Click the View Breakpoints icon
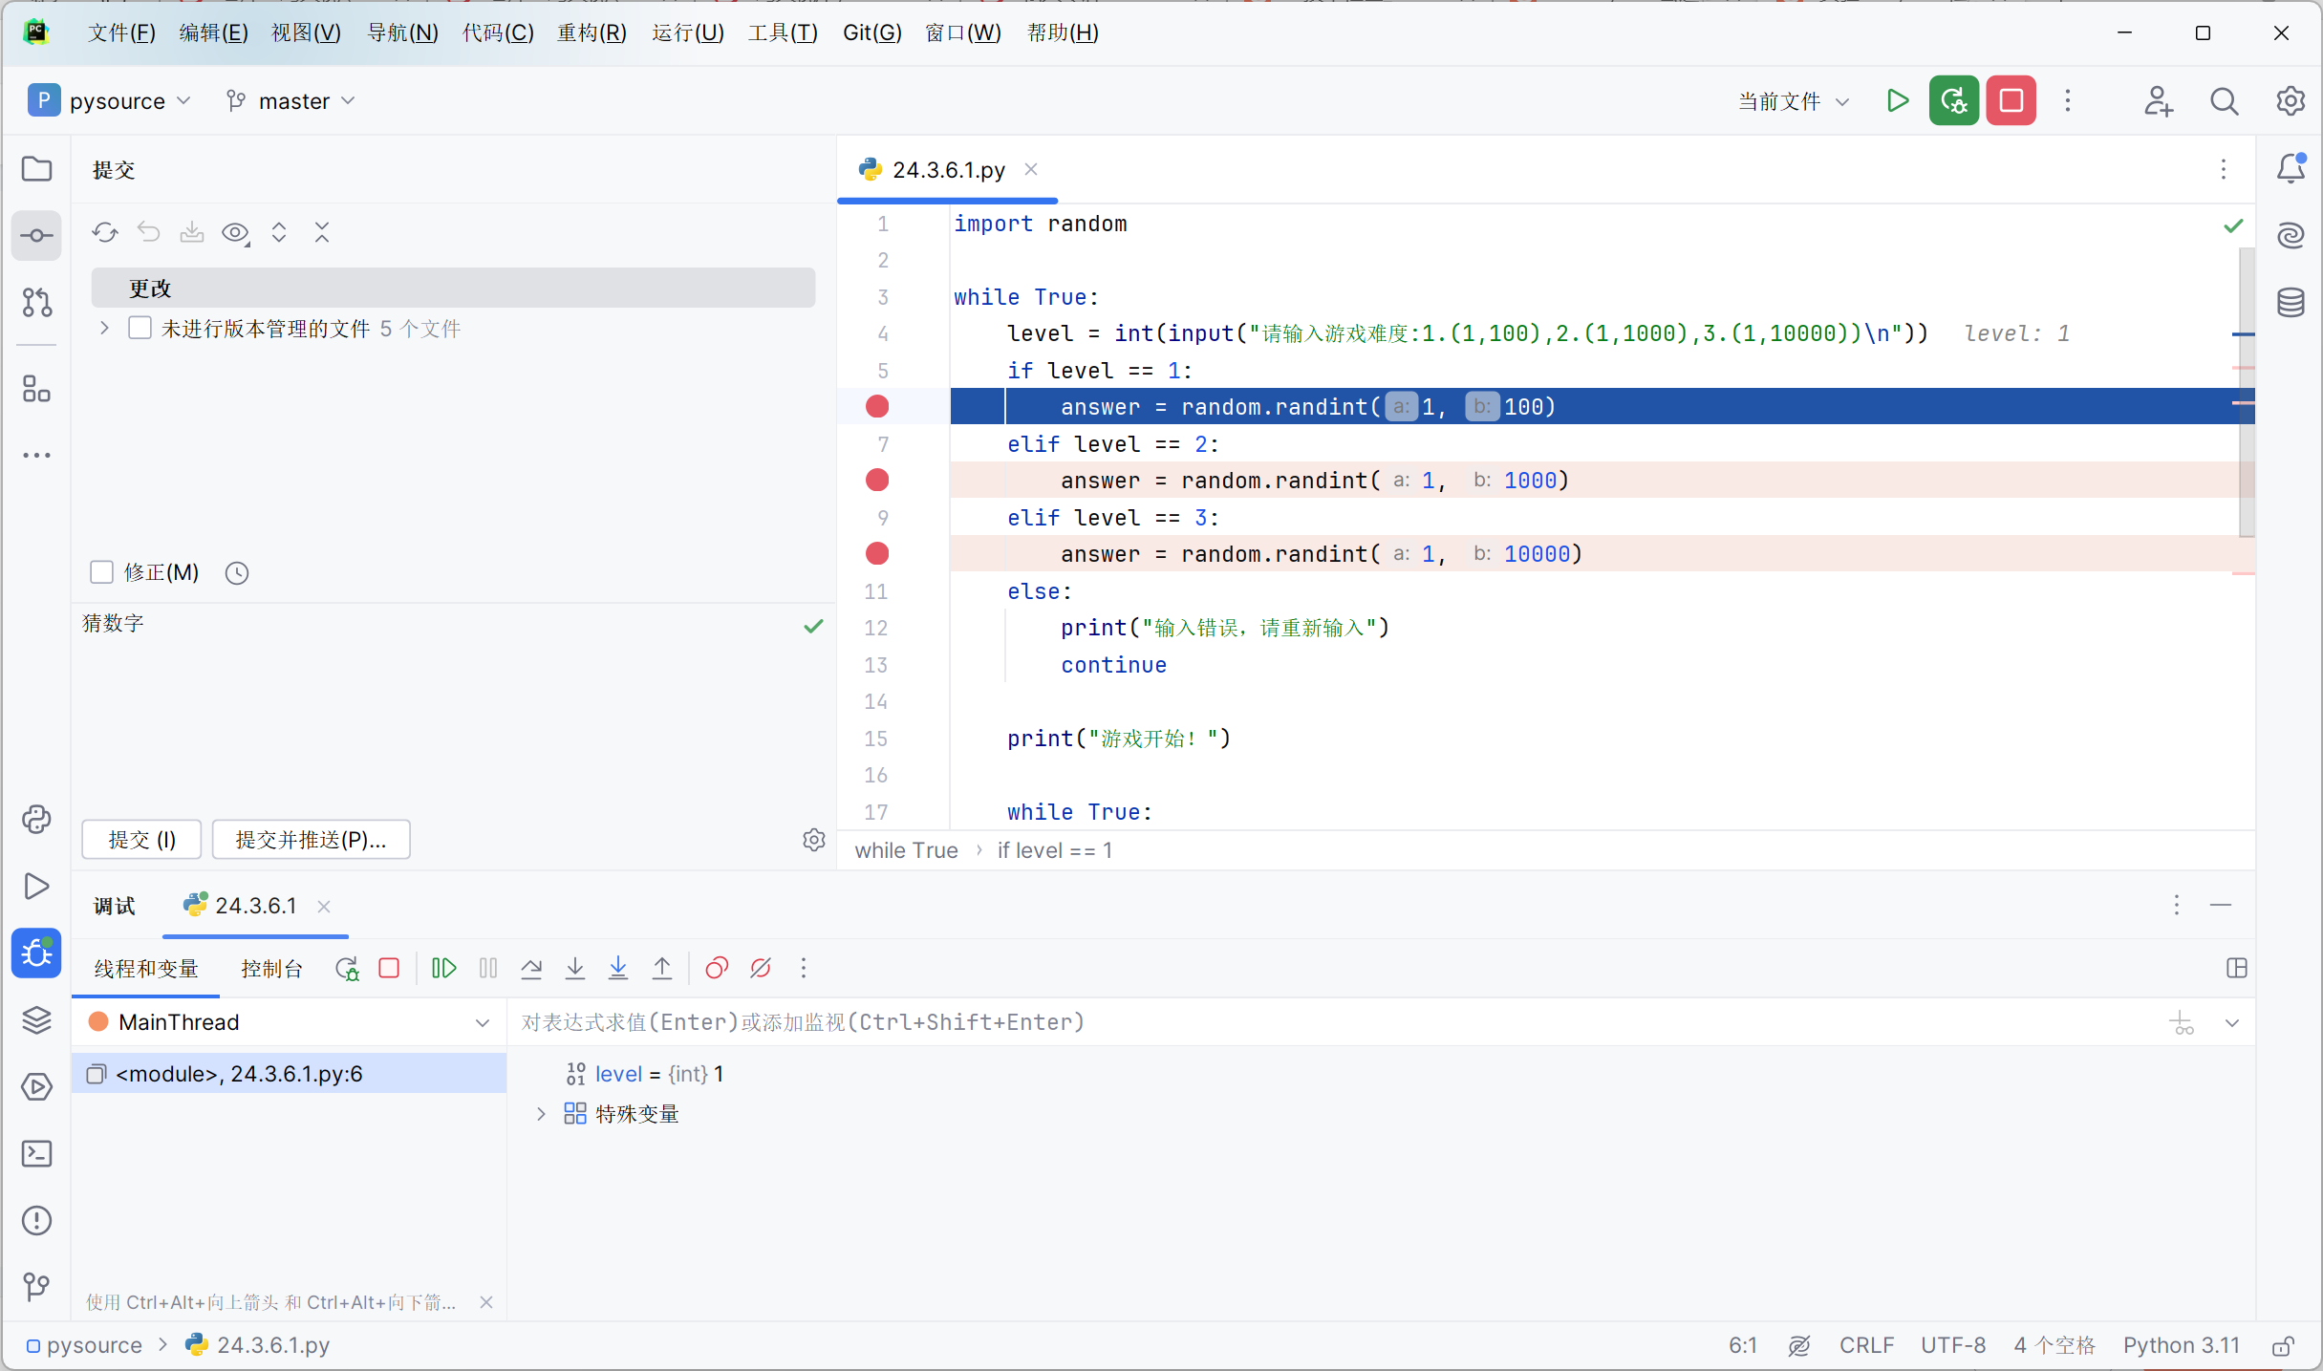Screen dimensions: 2323x1371 coord(717,968)
